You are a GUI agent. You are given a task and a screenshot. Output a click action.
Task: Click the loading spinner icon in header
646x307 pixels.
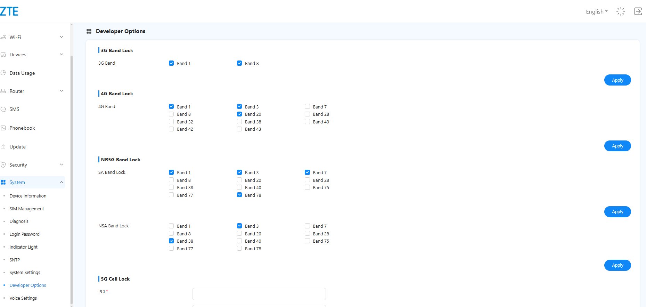coord(621,11)
